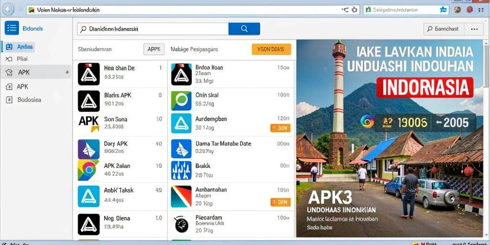Open the Bakk app icon
490x245 pixels.
[181, 170]
